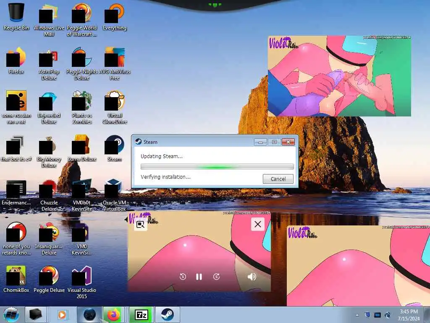Close the picture-in-picture overlay with X
The width and height of the screenshot is (430, 323).
point(258,224)
